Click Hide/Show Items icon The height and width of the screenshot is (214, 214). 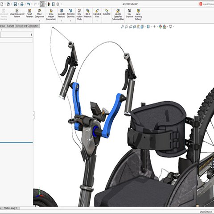154,27
